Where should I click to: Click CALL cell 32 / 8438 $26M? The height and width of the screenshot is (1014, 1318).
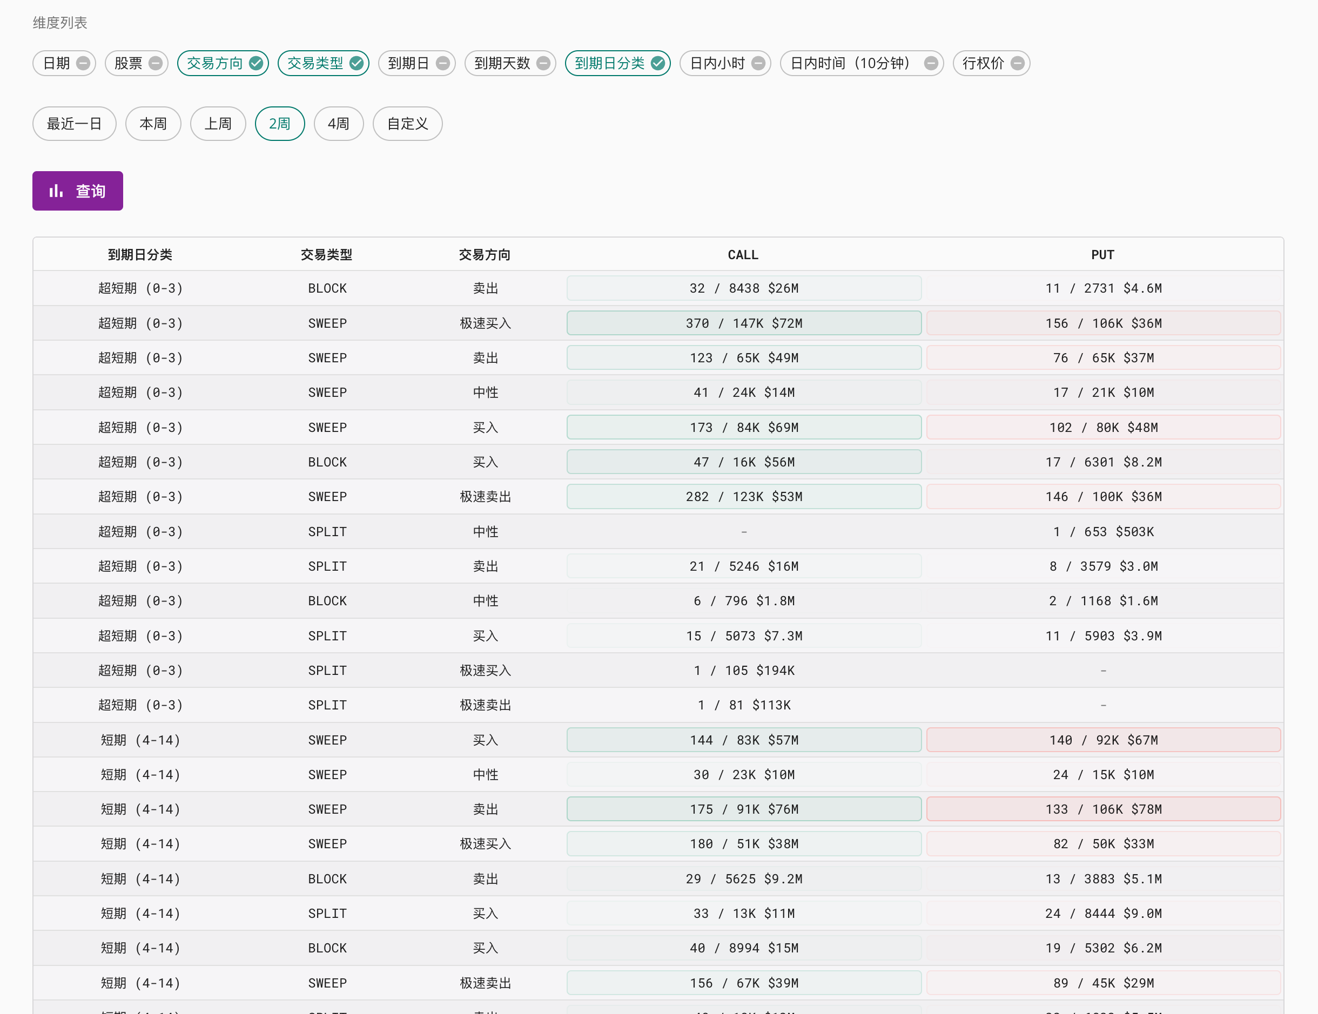pos(744,288)
